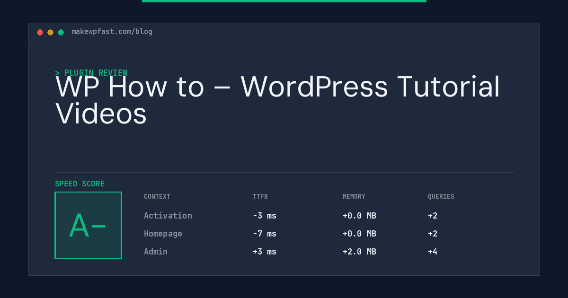Select the Activation row label
The image size is (568, 298).
[x=168, y=216]
